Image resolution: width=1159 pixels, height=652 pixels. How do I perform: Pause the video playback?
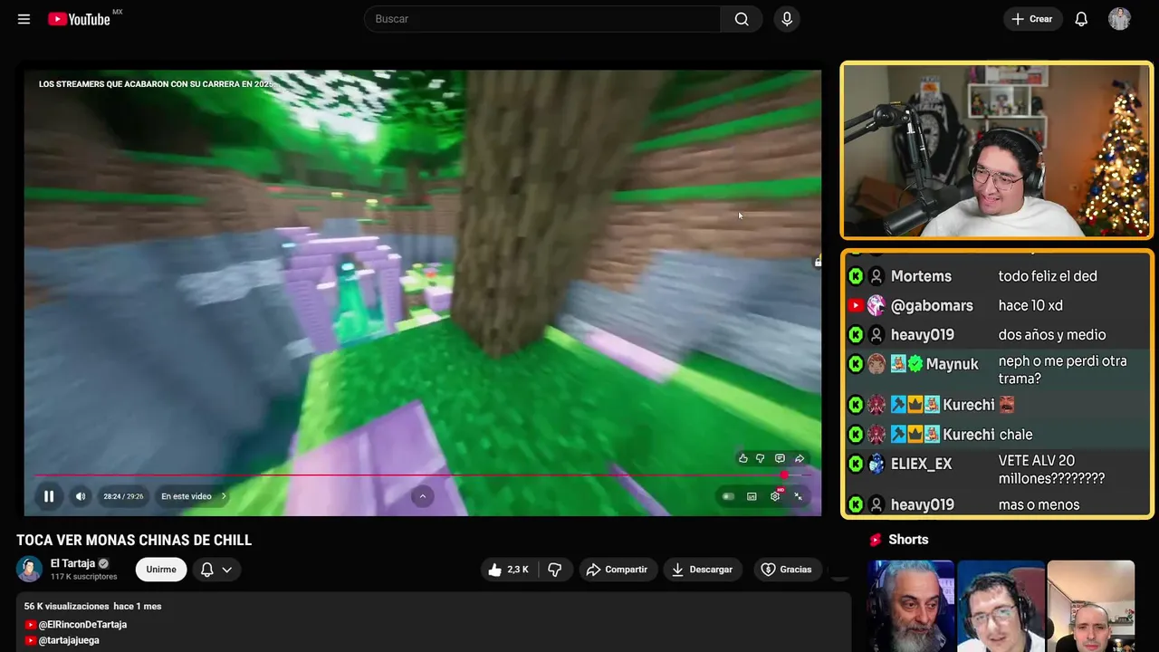(x=49, y=496)
